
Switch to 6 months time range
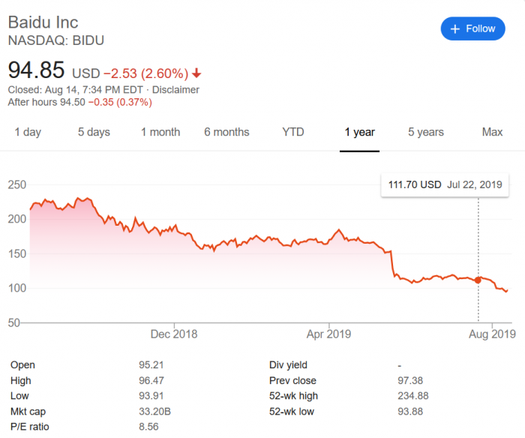click(x=226, y=132)
